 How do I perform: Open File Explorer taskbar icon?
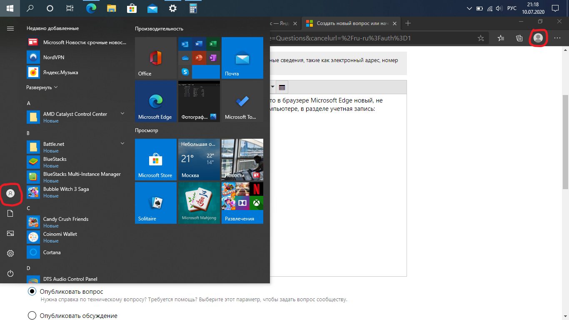coord(111,8)
